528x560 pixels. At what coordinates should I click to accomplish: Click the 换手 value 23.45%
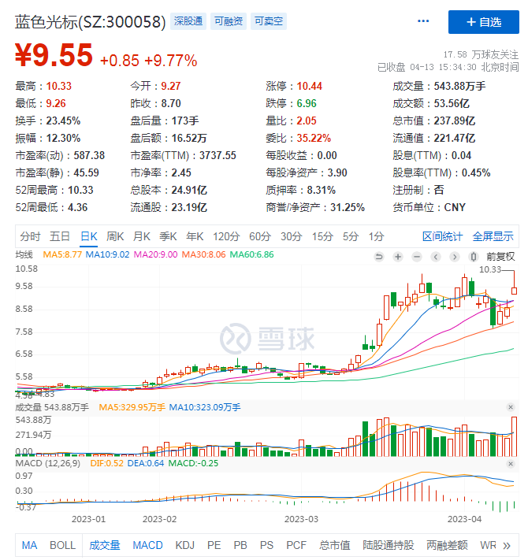tap(63, 121)
